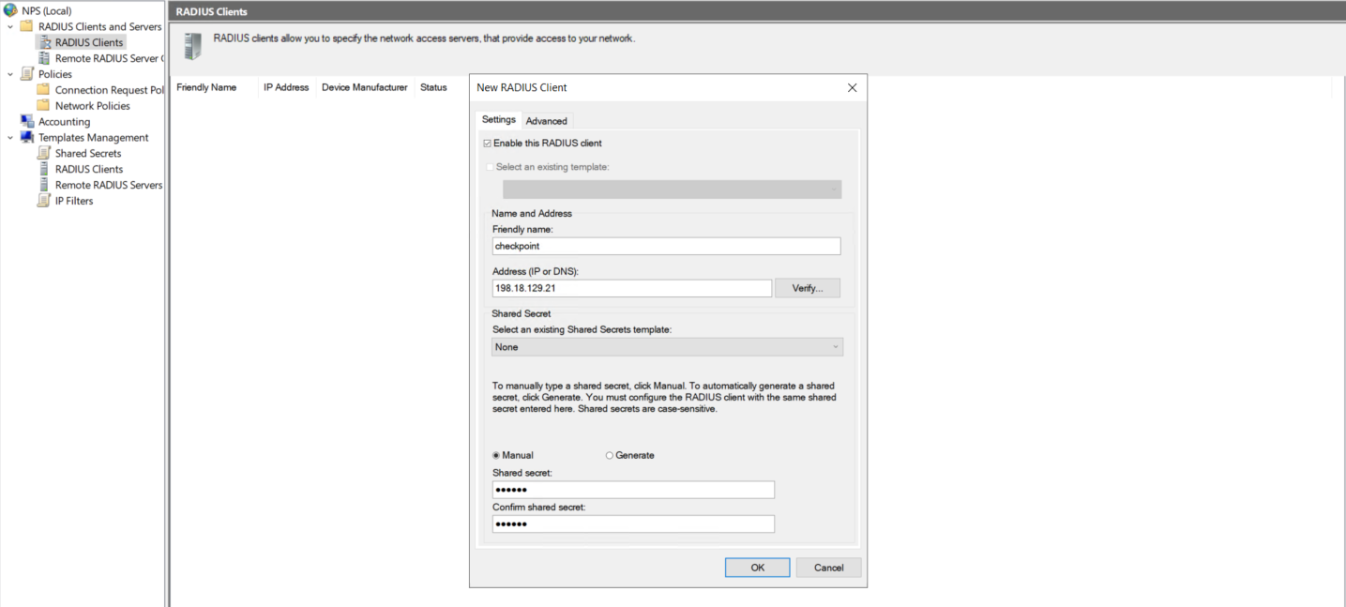Viewport: 1346px width, 607px height.
Task: Click the Connection Request Policies folder icon
Action: [43, 90]
